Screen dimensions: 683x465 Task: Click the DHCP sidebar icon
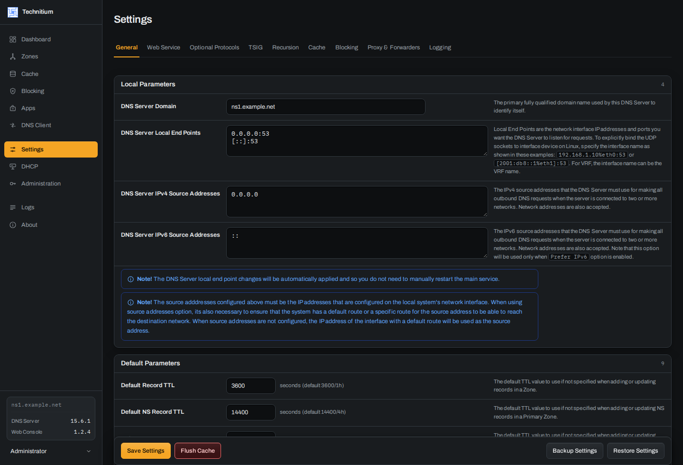tap(13, 167)
